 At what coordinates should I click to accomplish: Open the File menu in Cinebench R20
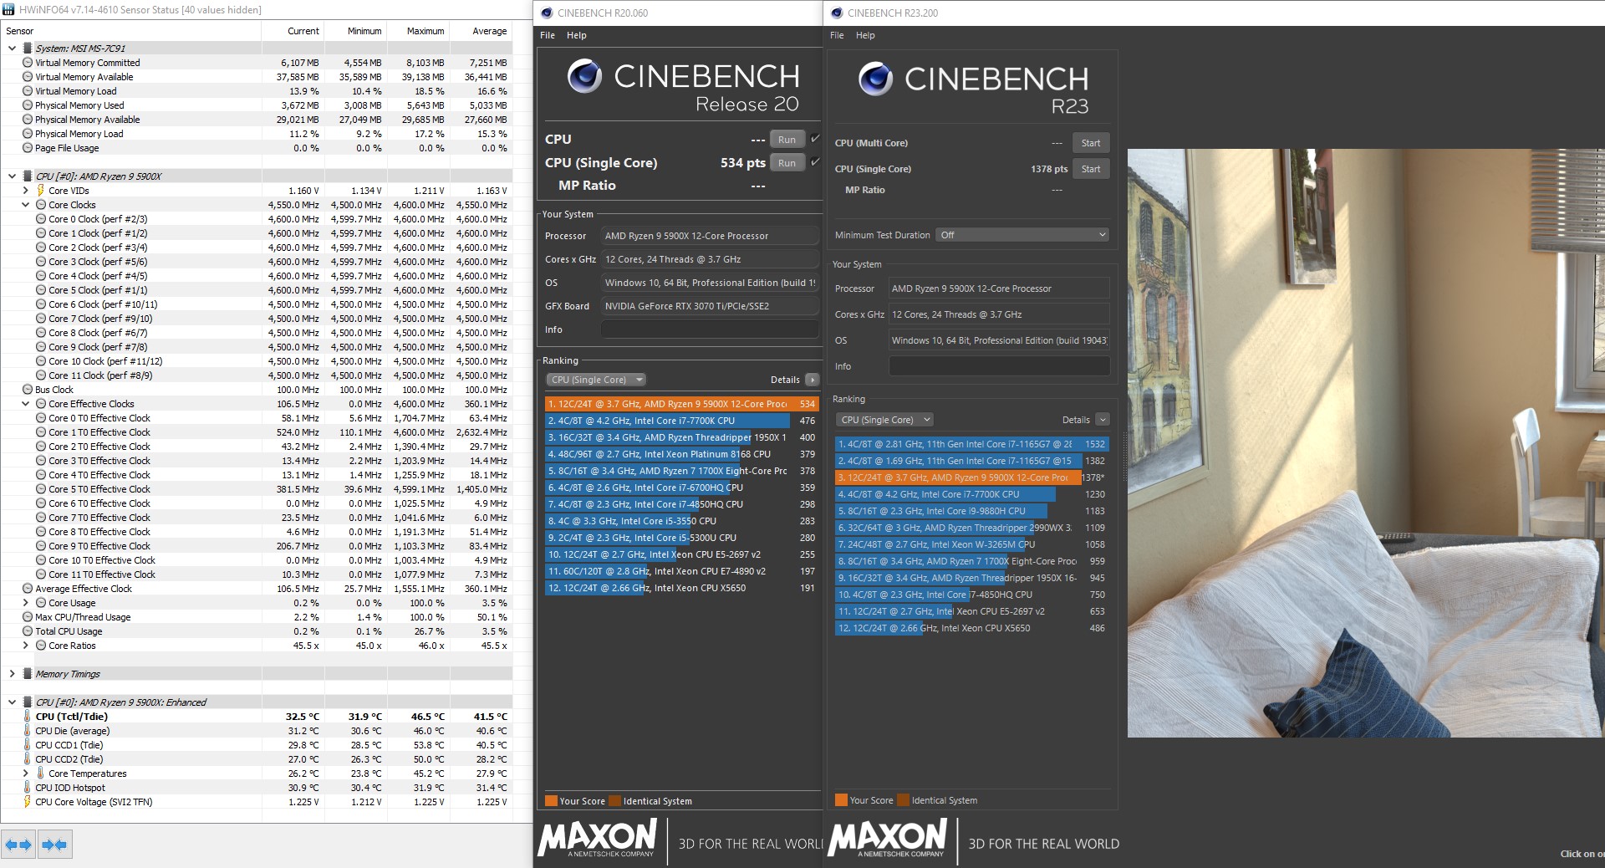tap(548, 35)
